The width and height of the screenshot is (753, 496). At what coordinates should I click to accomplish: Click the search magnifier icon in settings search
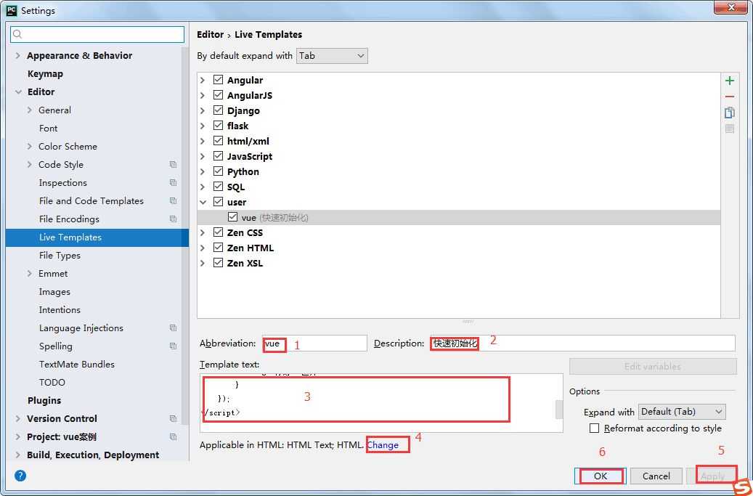[x=17, y=34]
